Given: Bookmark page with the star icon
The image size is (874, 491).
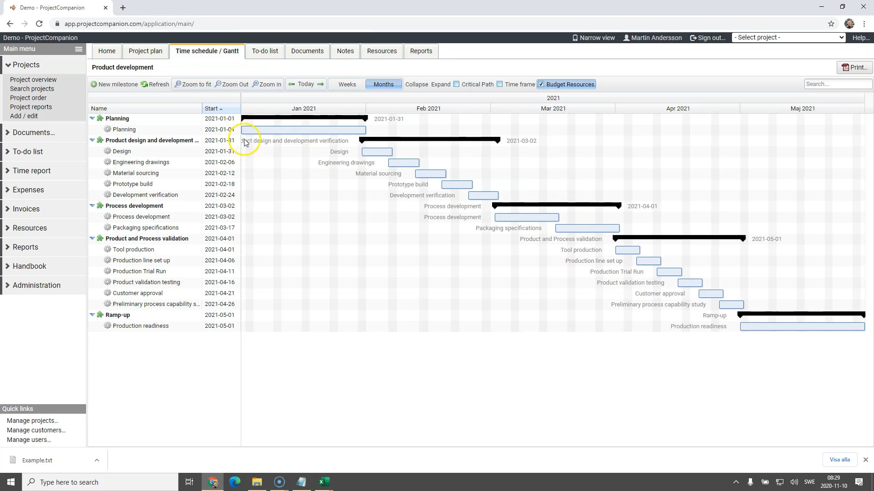Looking at the screenshot, I should point(831,24).
